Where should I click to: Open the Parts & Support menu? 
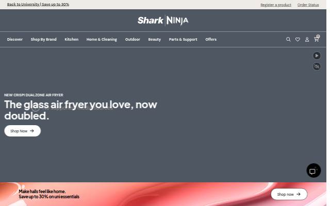click(183, 39)
